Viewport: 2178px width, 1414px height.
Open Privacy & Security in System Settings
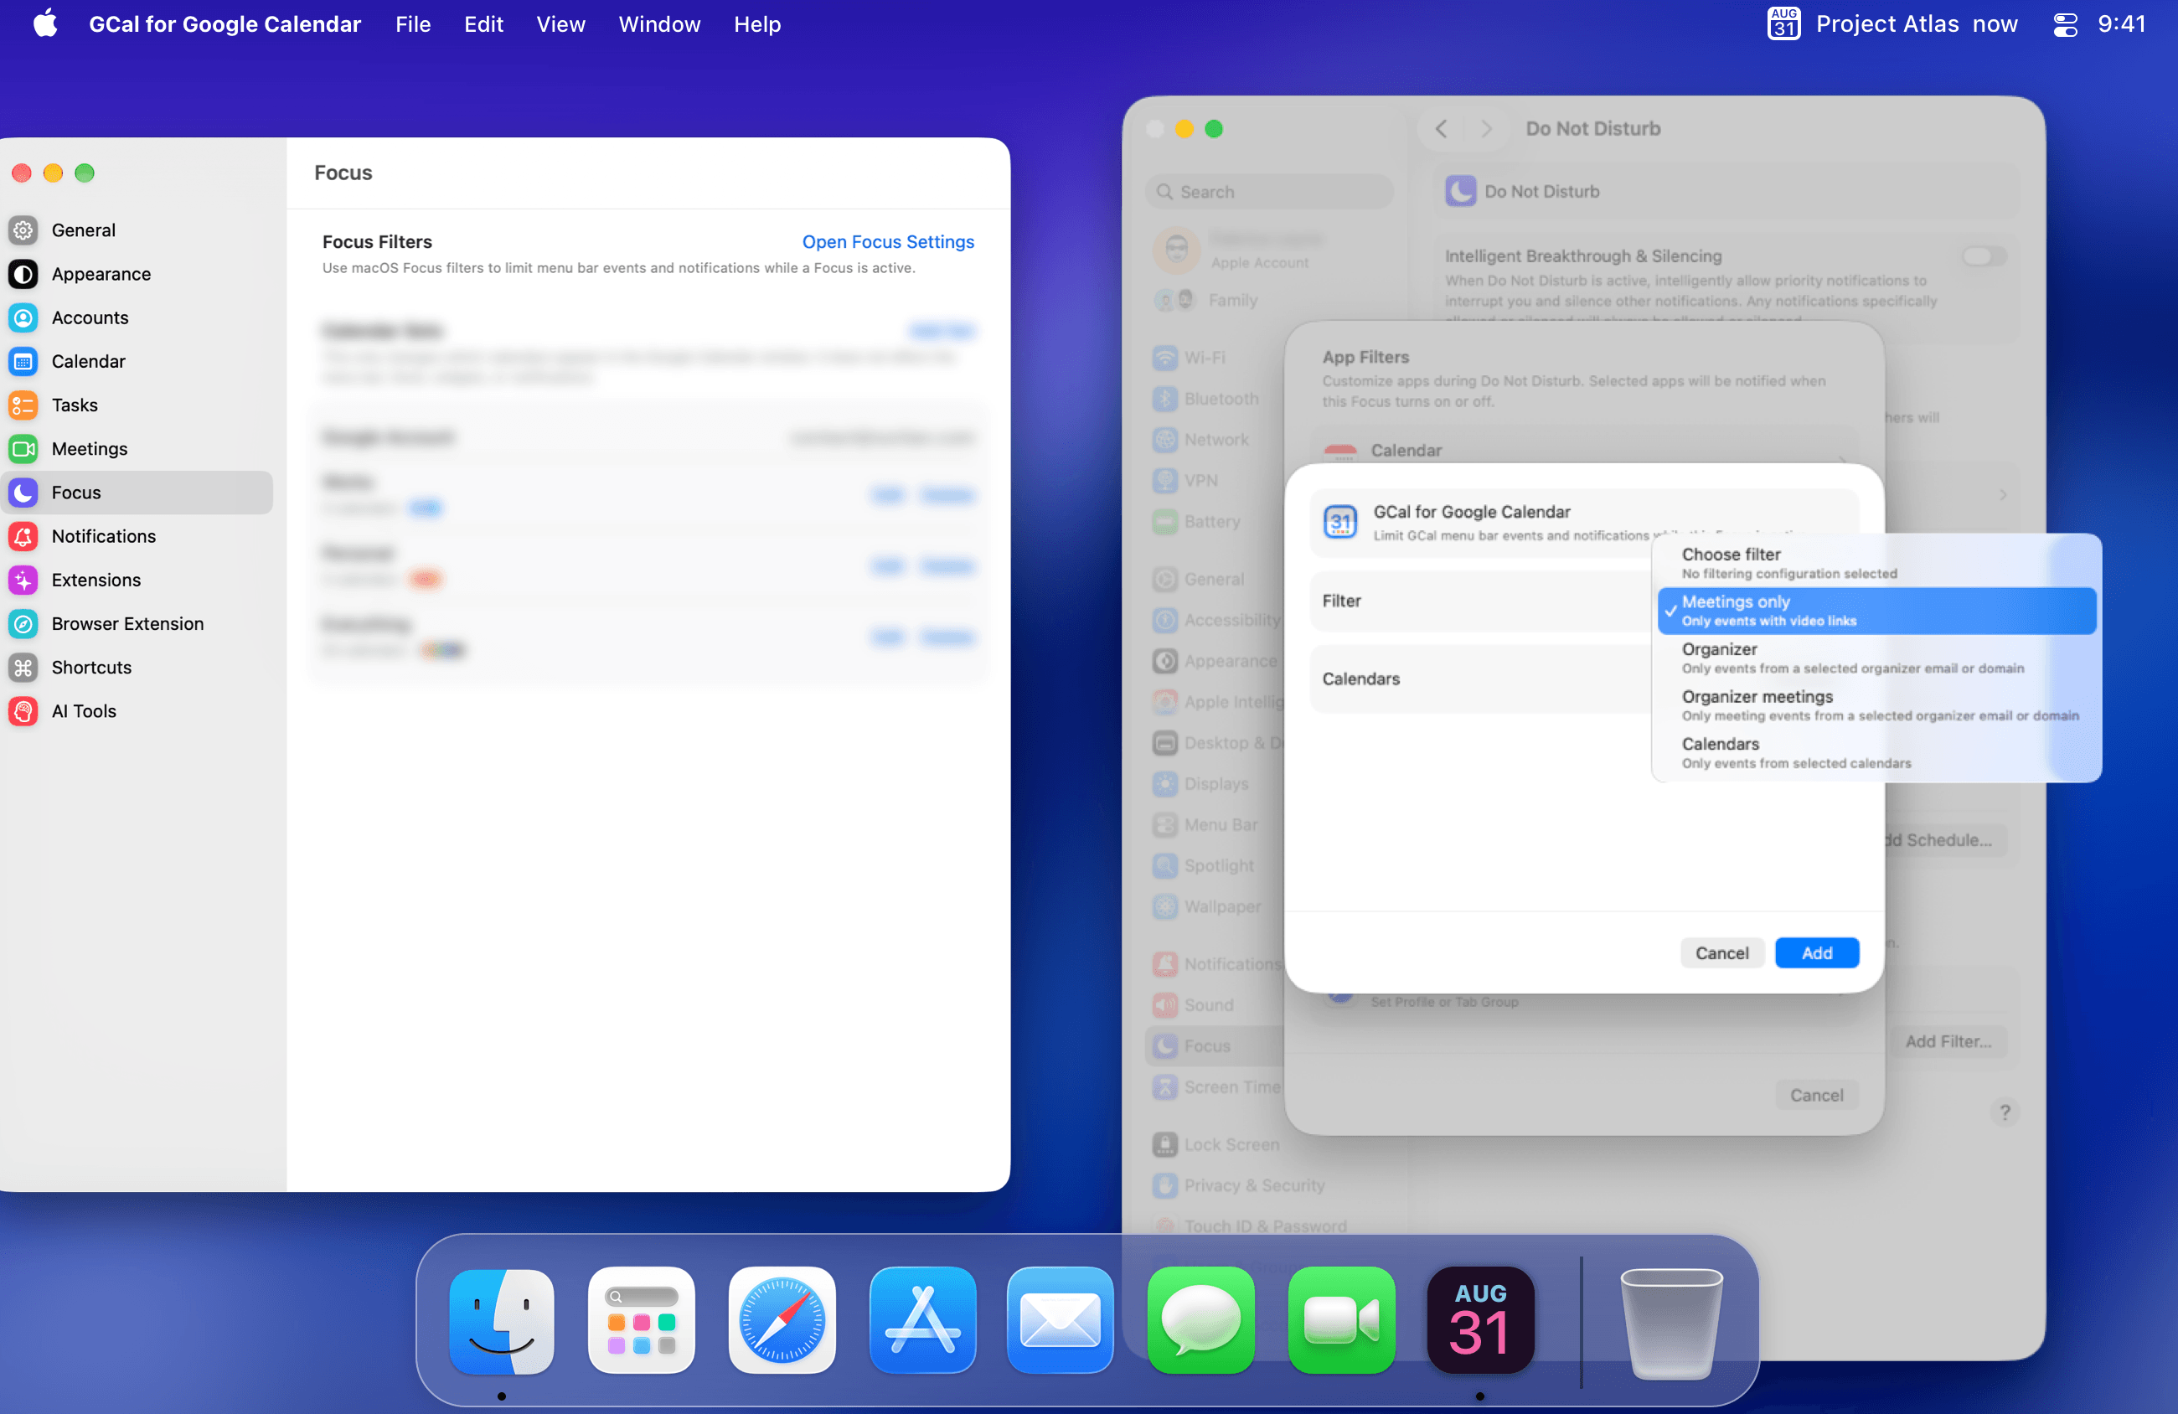click(x=1239, y=1185)
